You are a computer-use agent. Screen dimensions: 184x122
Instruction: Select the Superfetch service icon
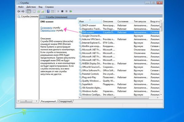(x=80, y=84)
